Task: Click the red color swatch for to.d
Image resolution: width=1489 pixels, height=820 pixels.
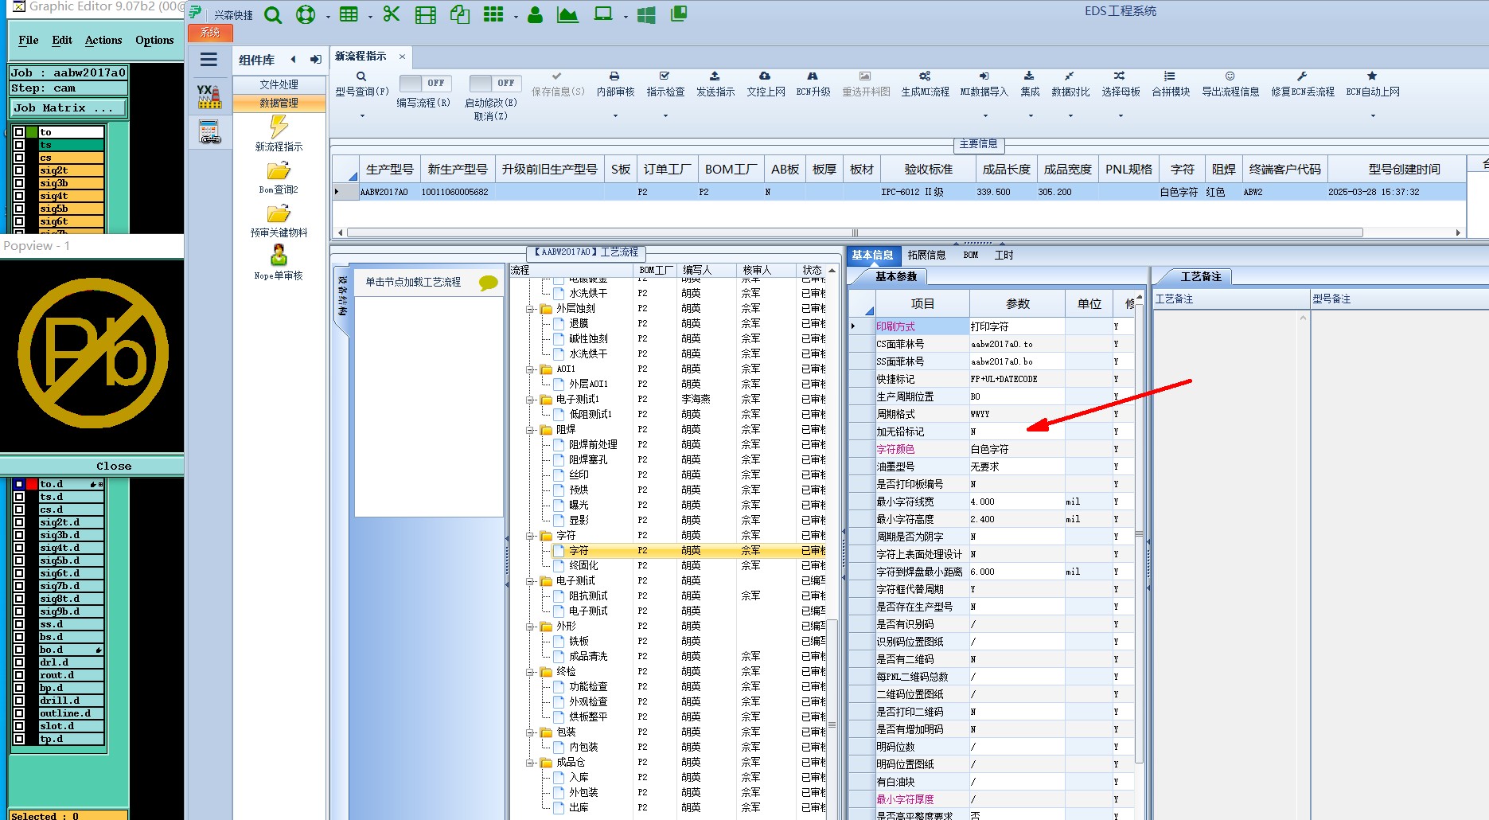Action: [32, 484]
